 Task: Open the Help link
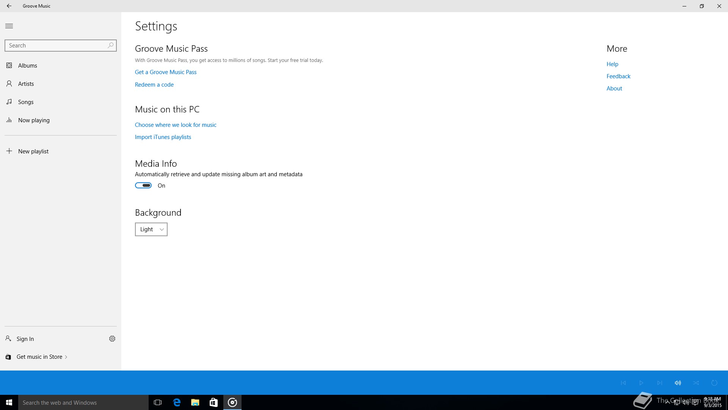[x=612, y=64]
